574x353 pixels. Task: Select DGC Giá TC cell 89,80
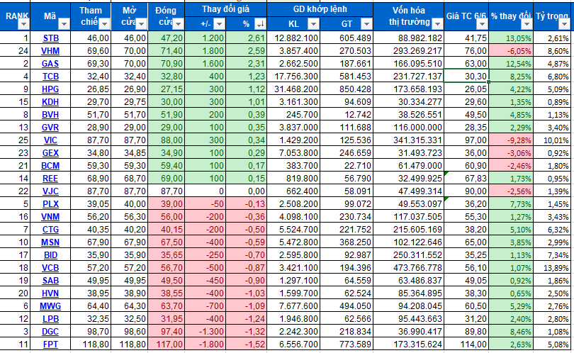tap(466, 332)
